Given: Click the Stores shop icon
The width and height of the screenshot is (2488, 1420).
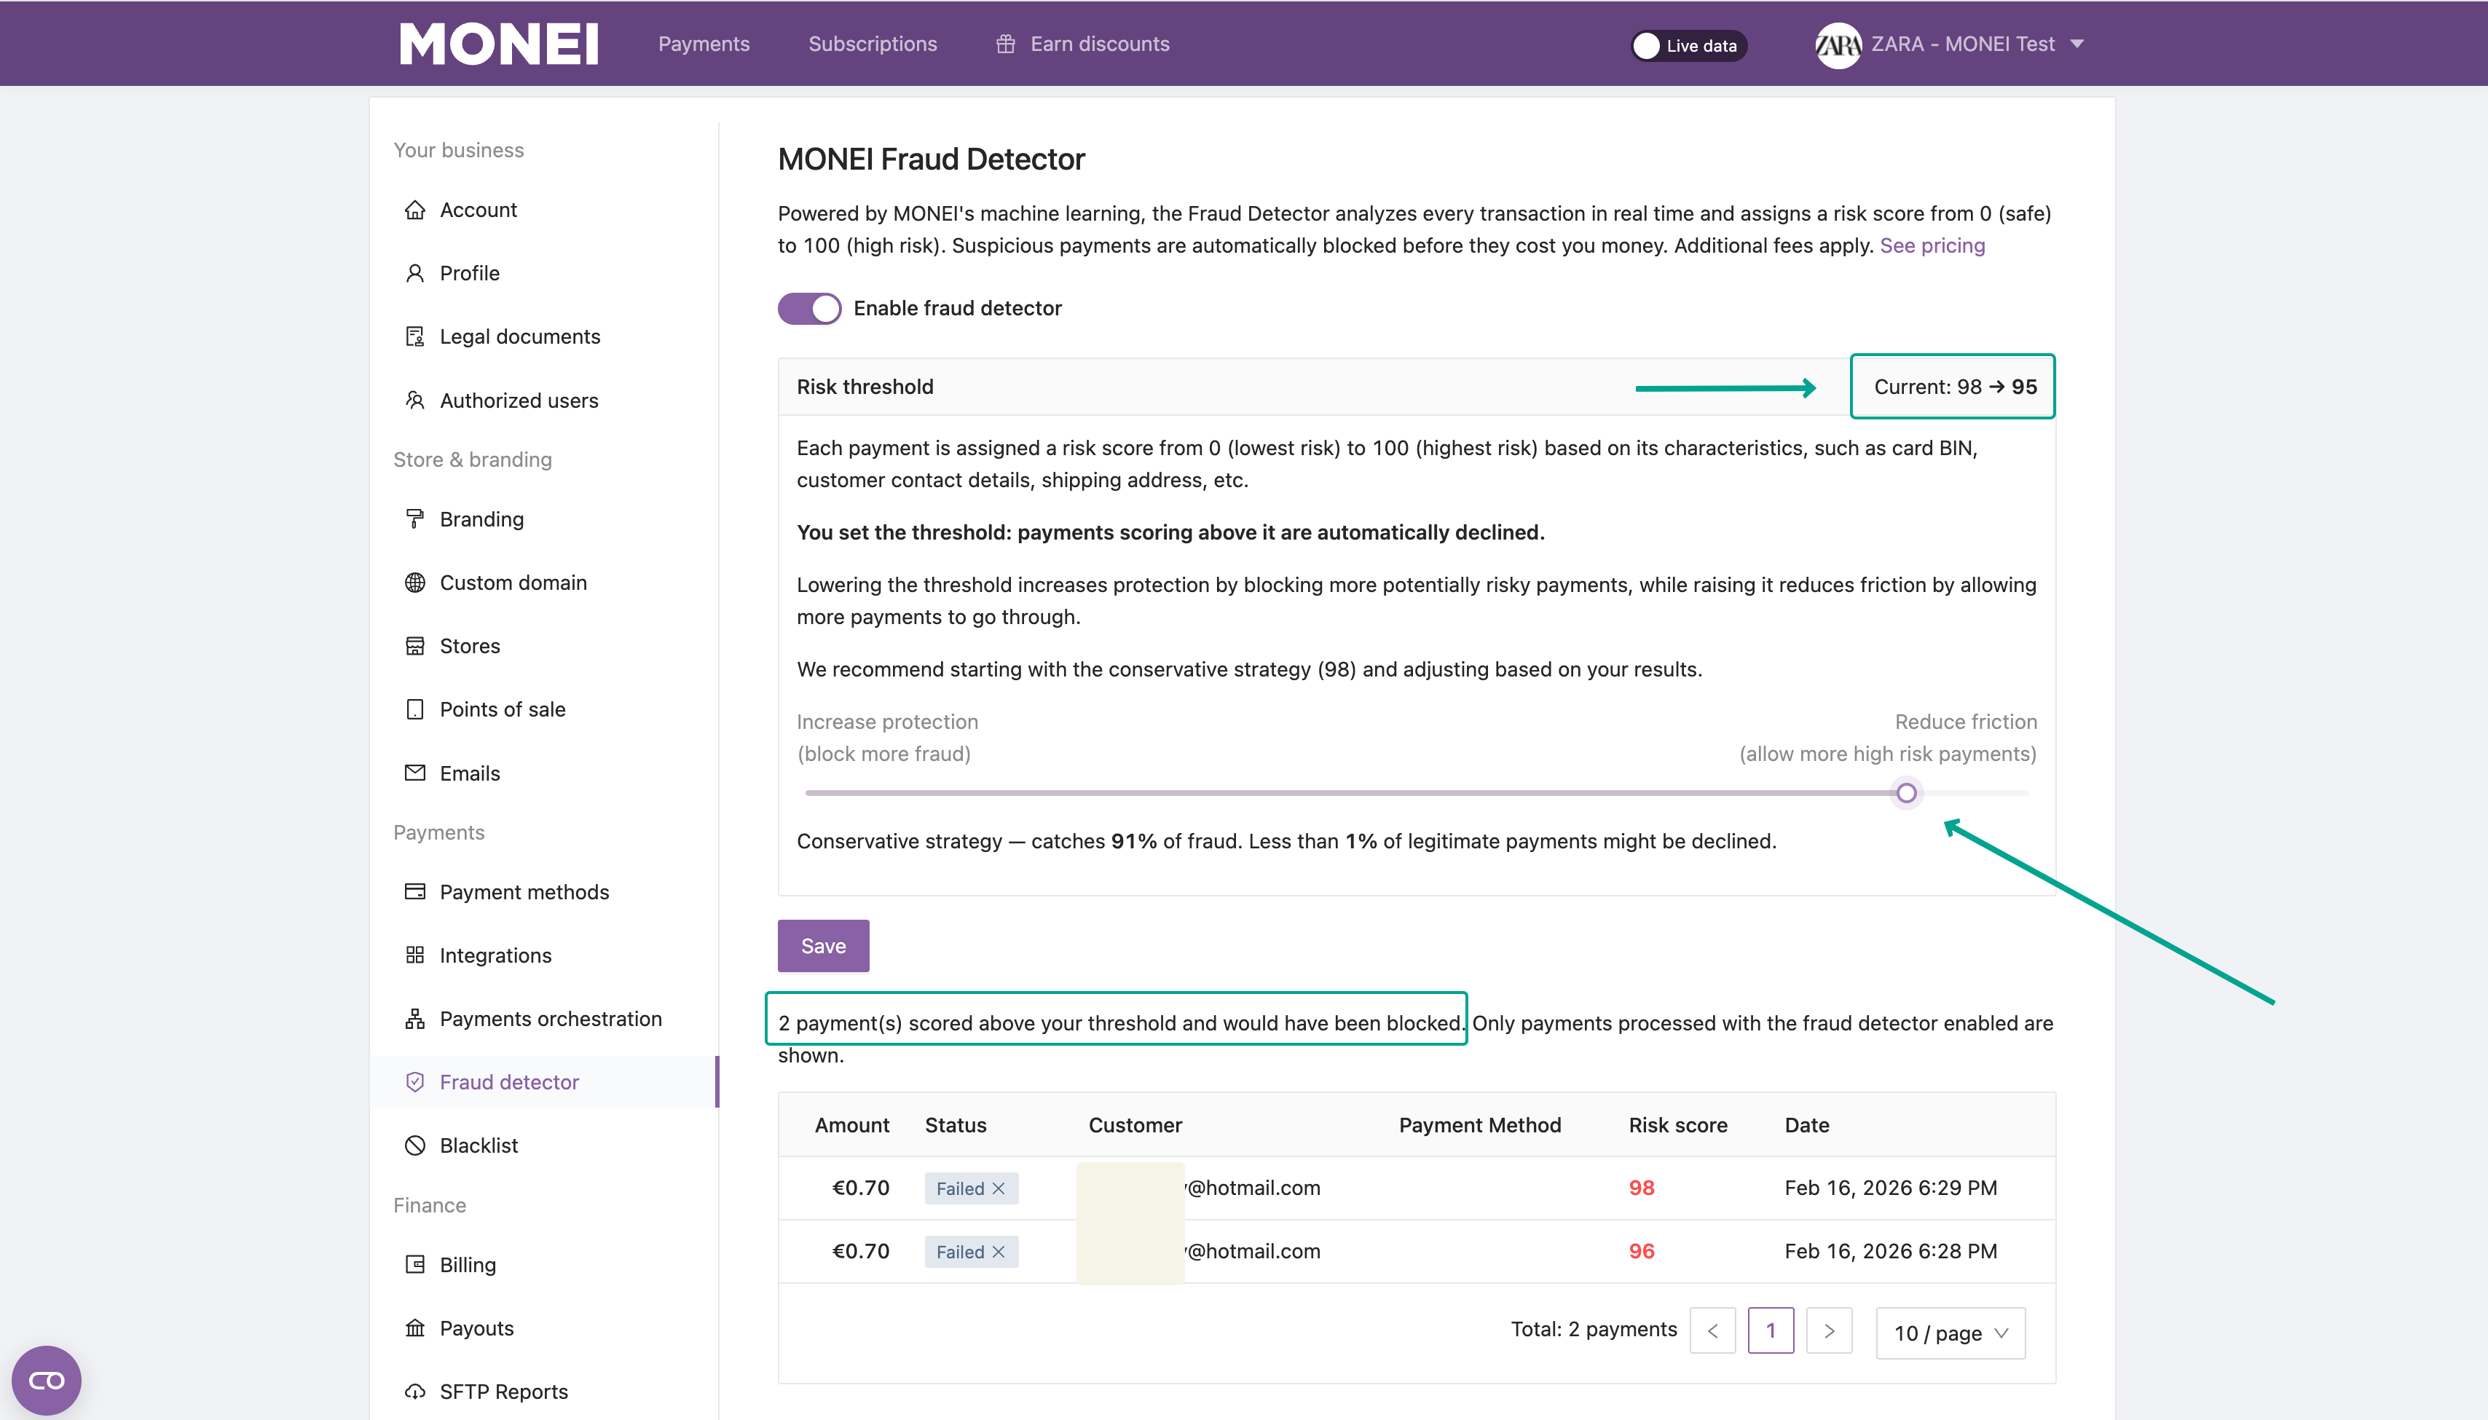Looking at the screenshot, I should click(x=414, y=646).
